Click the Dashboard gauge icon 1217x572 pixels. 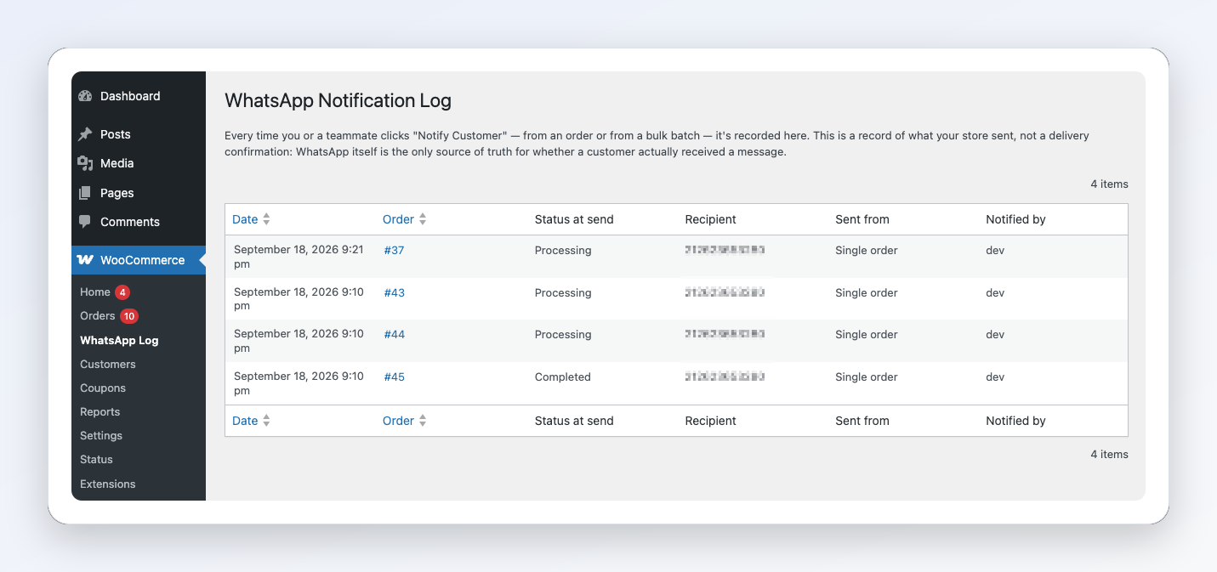(x=85, y=96)
